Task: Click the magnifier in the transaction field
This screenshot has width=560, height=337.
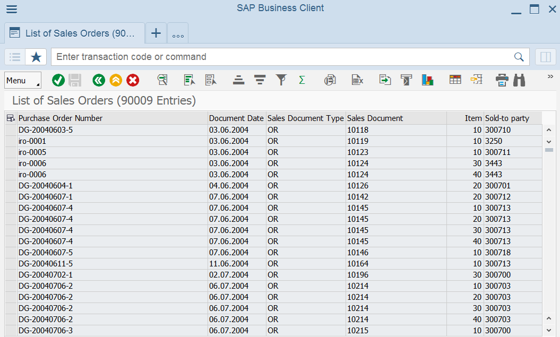Action: click(x=519, y=57)
